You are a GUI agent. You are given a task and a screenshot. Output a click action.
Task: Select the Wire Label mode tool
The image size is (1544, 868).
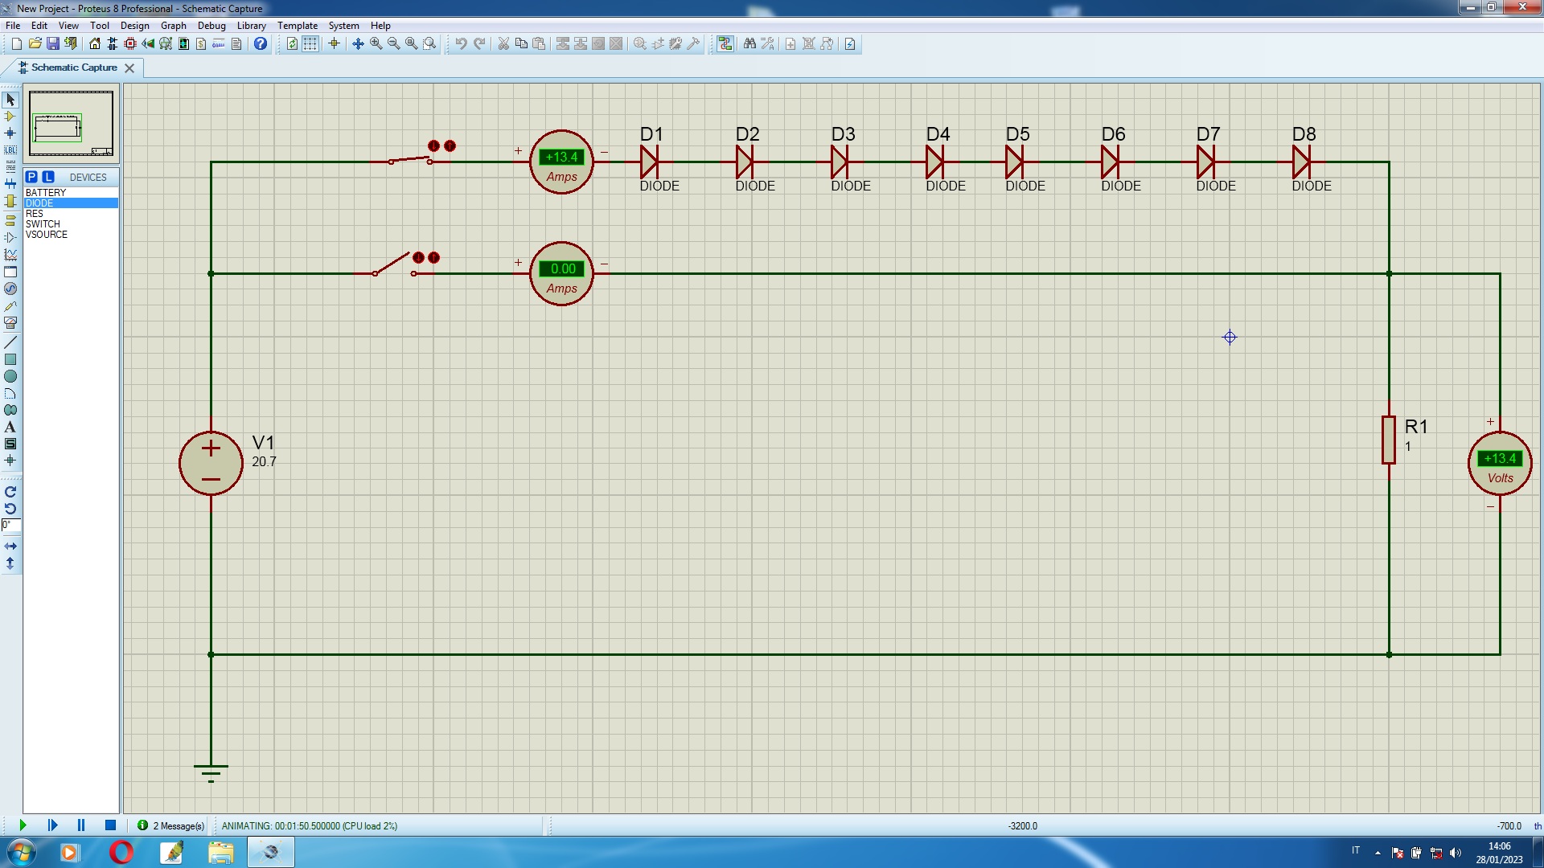(x=10, y=150)
